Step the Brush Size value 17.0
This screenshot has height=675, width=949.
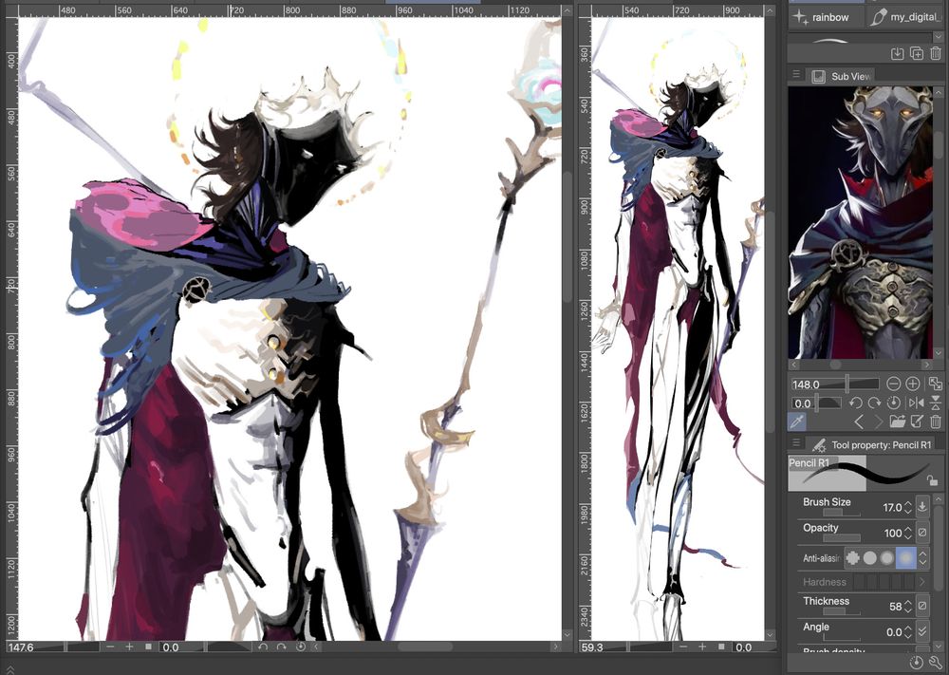tap(908, 507)
